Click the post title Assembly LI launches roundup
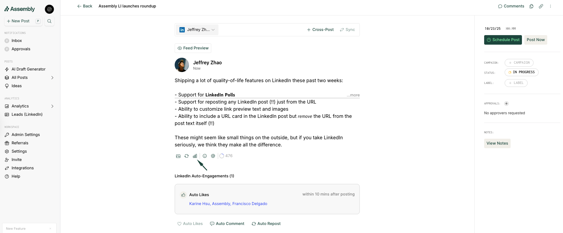563x233 pixels. (x=127, y=6)
